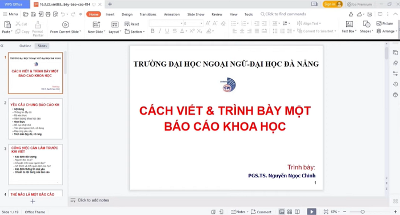Apply the text highlight color
This screenshot has width=400, height=215.
click(209, 31)
